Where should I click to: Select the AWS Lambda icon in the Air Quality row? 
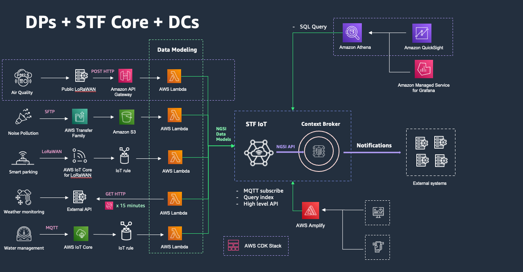tap(174, 76)
